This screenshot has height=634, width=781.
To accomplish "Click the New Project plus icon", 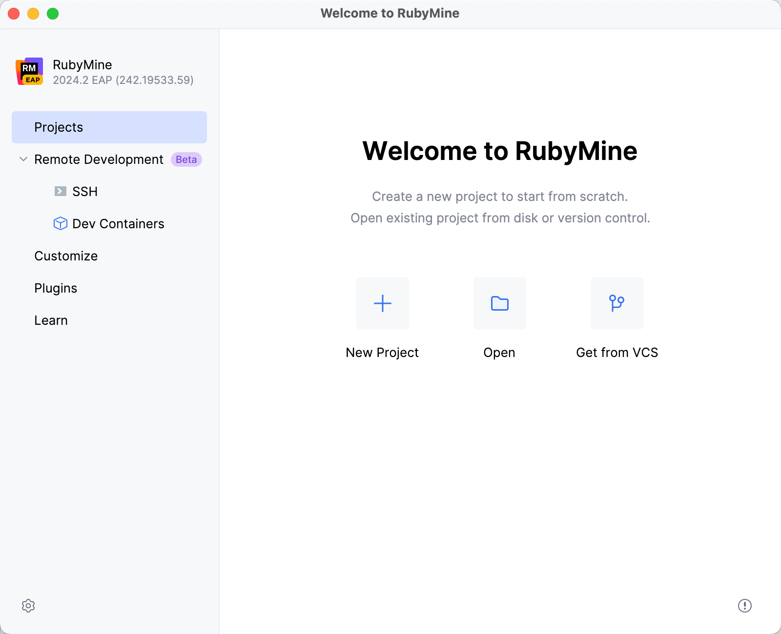I will click(383, 303).
